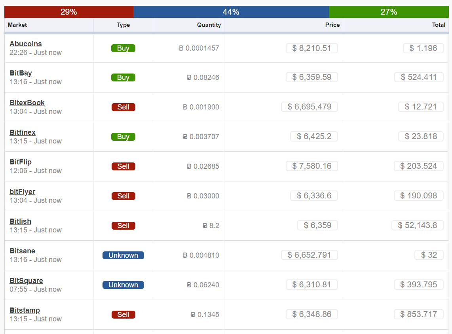Select quantity 0.1345 in Bitstamp row

coord(205,315)
